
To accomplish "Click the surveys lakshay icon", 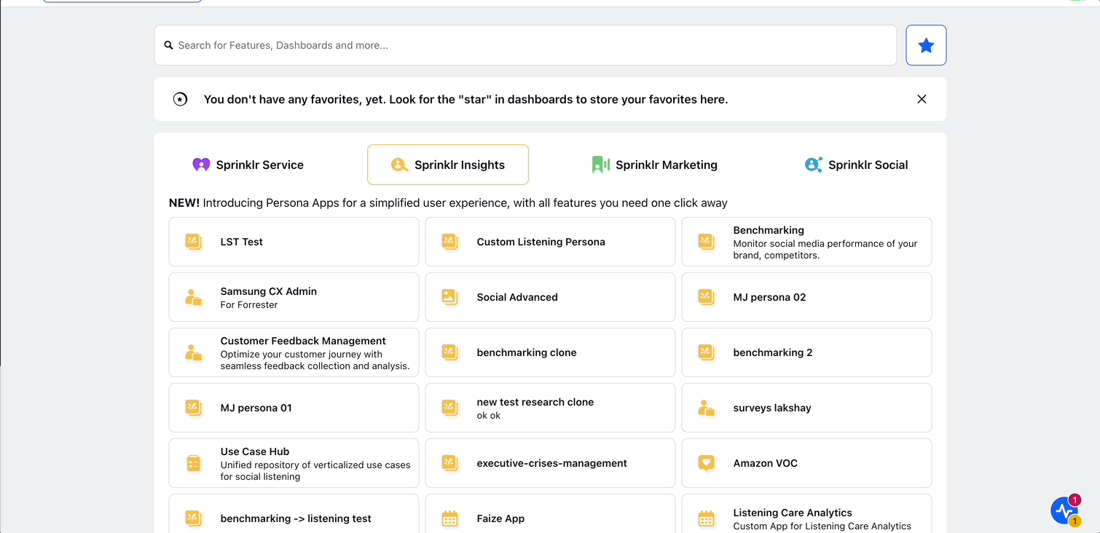I will 706,408.
